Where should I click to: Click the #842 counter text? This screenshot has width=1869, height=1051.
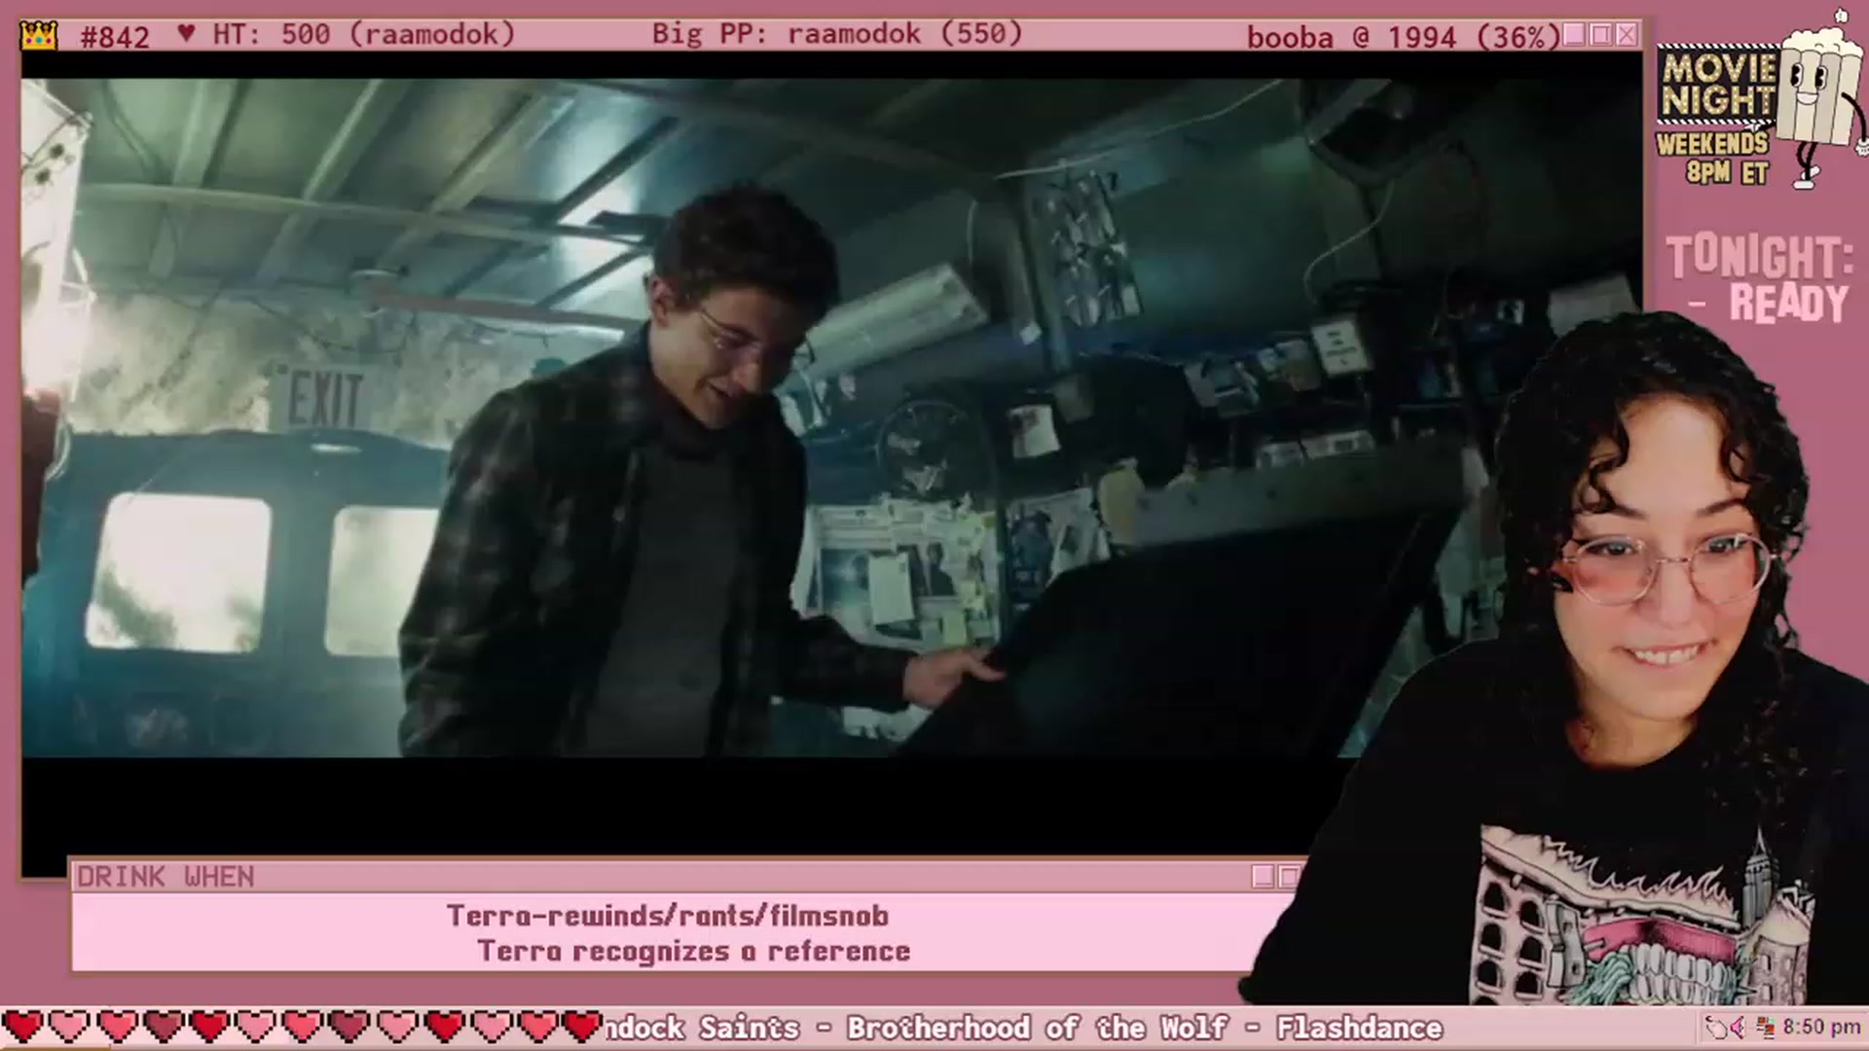115,37
